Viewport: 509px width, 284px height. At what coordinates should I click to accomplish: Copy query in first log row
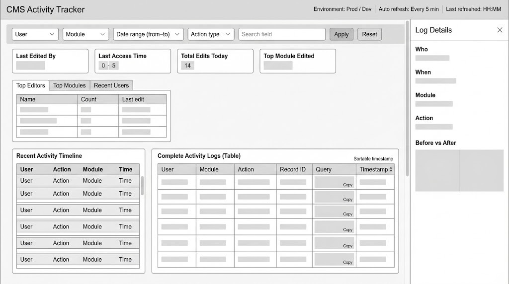coord(347,185)
